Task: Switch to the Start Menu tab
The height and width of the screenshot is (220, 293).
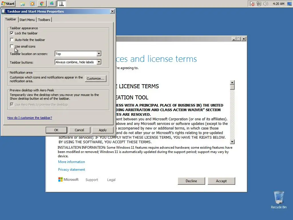Action: [x=27, y=20]
